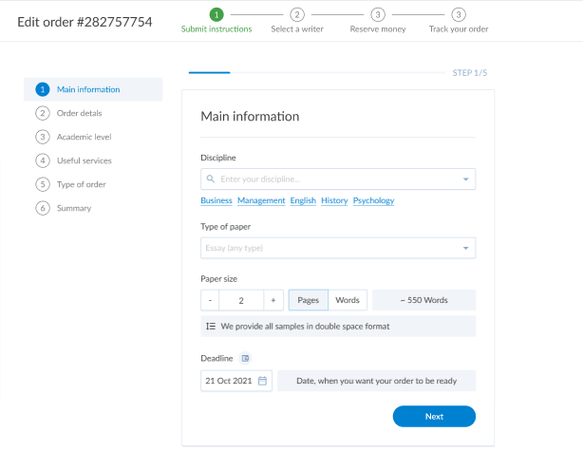
Task: Click the calendar icon in deadline field
Action: [x=263, y=381]
